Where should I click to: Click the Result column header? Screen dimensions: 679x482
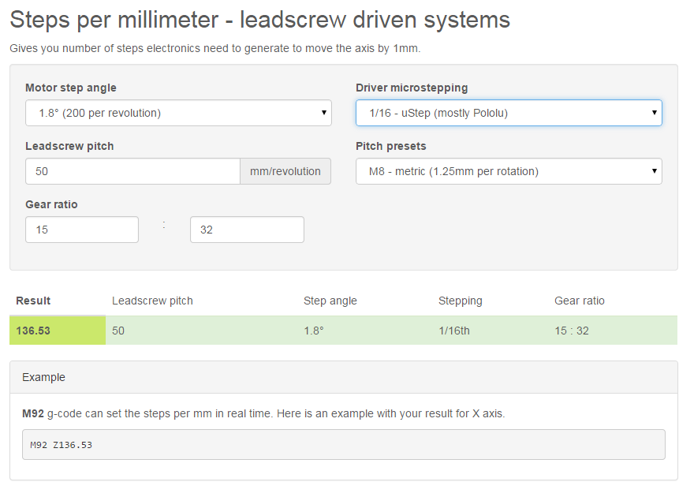[33, 301]
